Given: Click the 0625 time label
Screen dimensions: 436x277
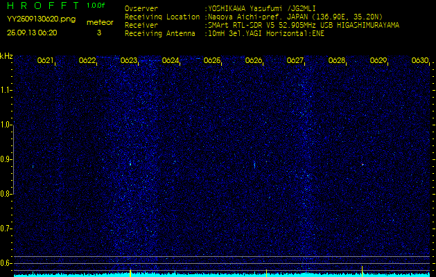Looking at the screenshot, I should pyautogui.click(x=212, y=60).
